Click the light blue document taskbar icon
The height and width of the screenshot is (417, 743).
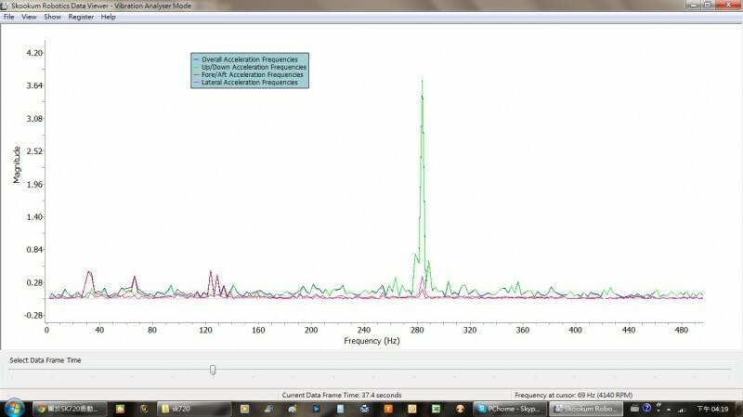pyautogui.click(x=340, y=409)
